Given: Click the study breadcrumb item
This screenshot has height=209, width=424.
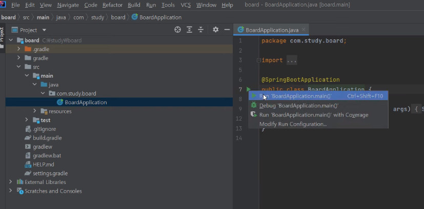Looking at the screenshot, I should (97, 17).
